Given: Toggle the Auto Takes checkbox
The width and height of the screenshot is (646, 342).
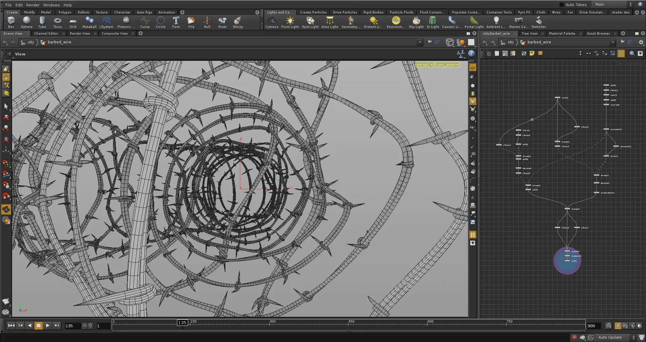Looking at the screenshot, I should coord(561,5).
